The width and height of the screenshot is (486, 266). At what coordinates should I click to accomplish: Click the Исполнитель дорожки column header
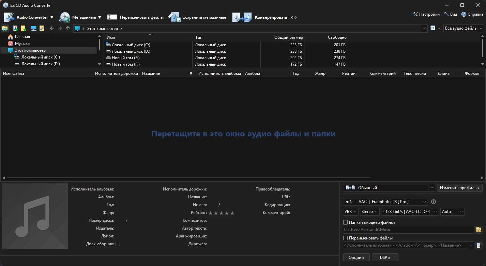point(117,73)
